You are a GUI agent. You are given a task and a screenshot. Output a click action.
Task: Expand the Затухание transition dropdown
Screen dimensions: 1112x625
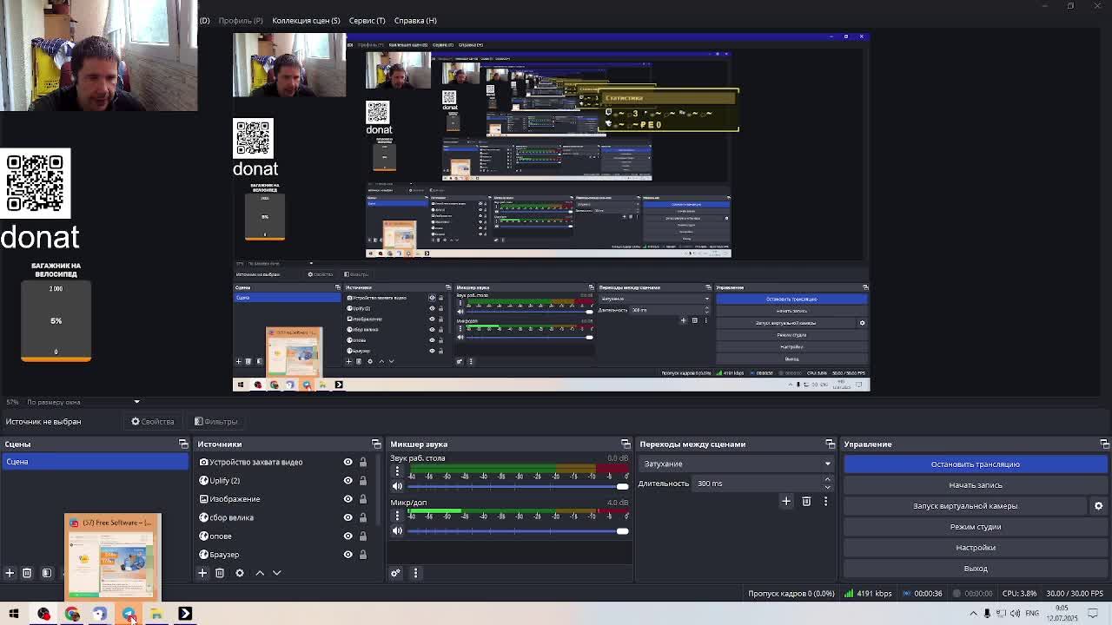[x=735, y=464]
